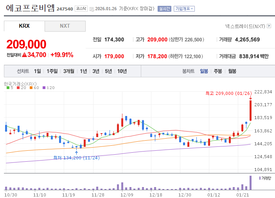Click the current price 209,000 in large red
The height and width of the screenshot is (198, 275).
(26, 44)
